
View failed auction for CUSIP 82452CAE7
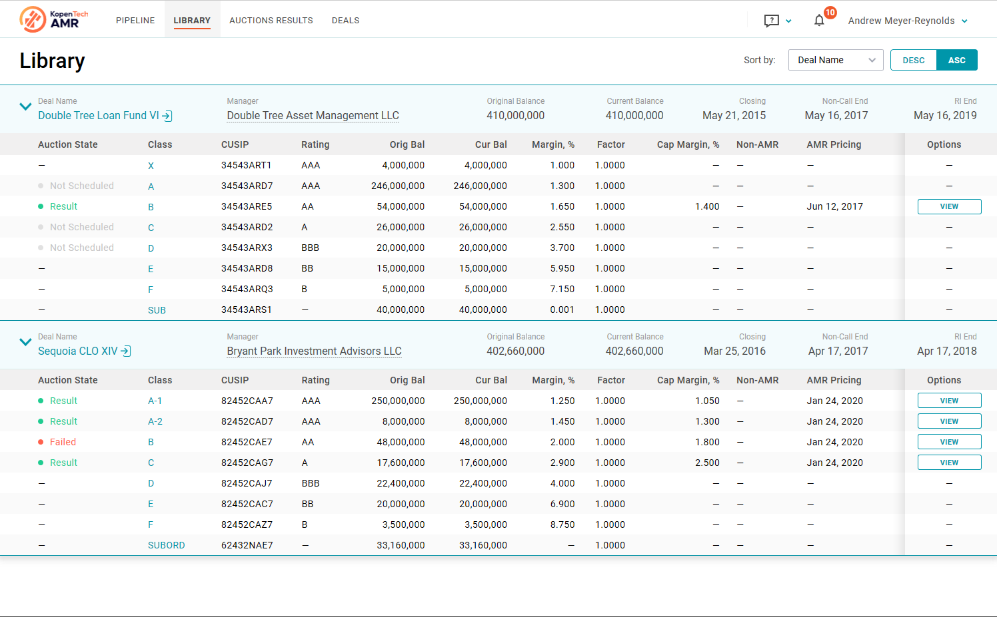pos(949,442)
